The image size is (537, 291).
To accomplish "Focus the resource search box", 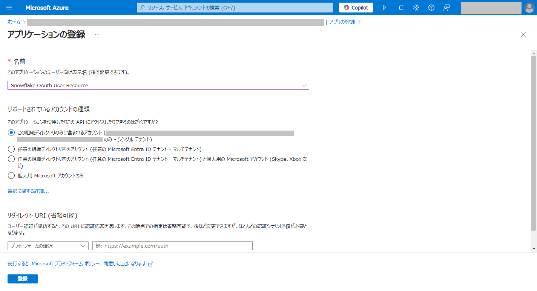I will tap(235, 8).
